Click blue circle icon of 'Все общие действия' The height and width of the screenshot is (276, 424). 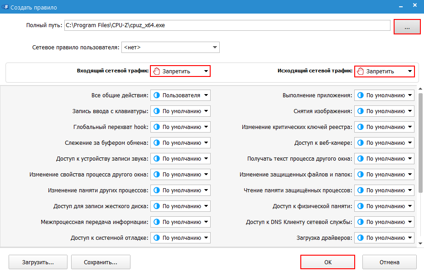(x=157, y=95)
